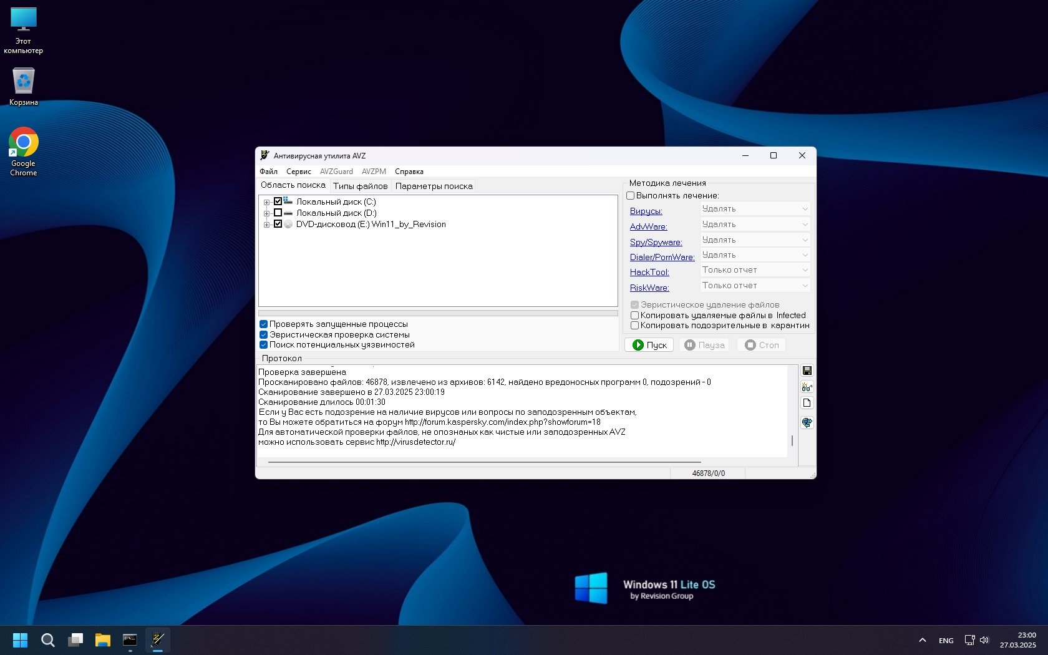This screenshot has height=655, width=1048.
Task: Show hidden tray icons
Action: pos(923,640)
